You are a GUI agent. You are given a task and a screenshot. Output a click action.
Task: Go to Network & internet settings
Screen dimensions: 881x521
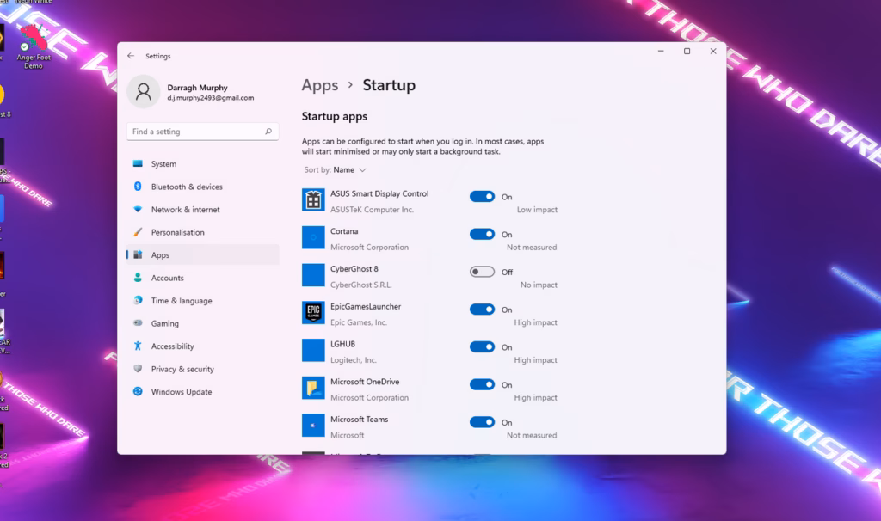(x=203, y=210)
